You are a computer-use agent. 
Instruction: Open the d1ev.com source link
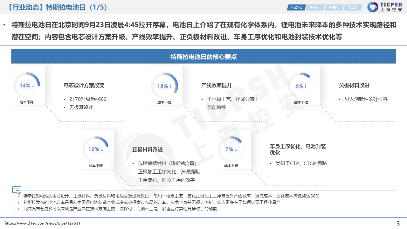[43, 223]
